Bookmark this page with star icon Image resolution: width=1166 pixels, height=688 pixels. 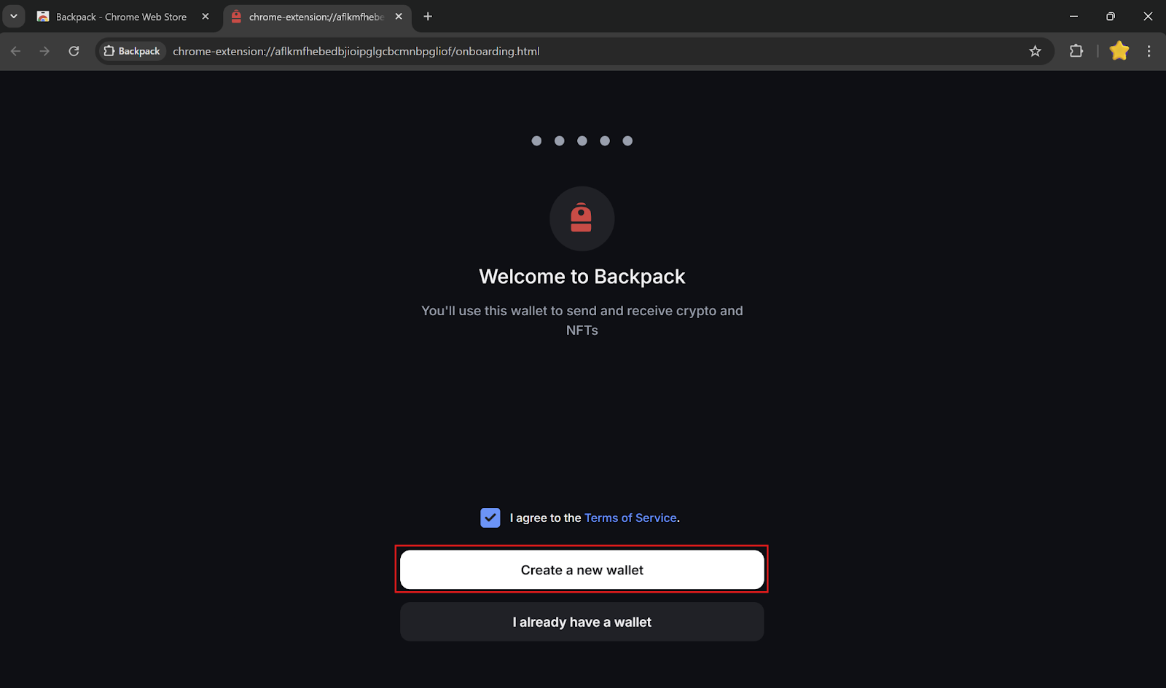click(x=1035, y=51)
